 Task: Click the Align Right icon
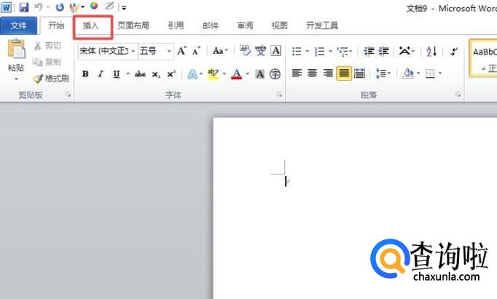(x=328, y=73)
